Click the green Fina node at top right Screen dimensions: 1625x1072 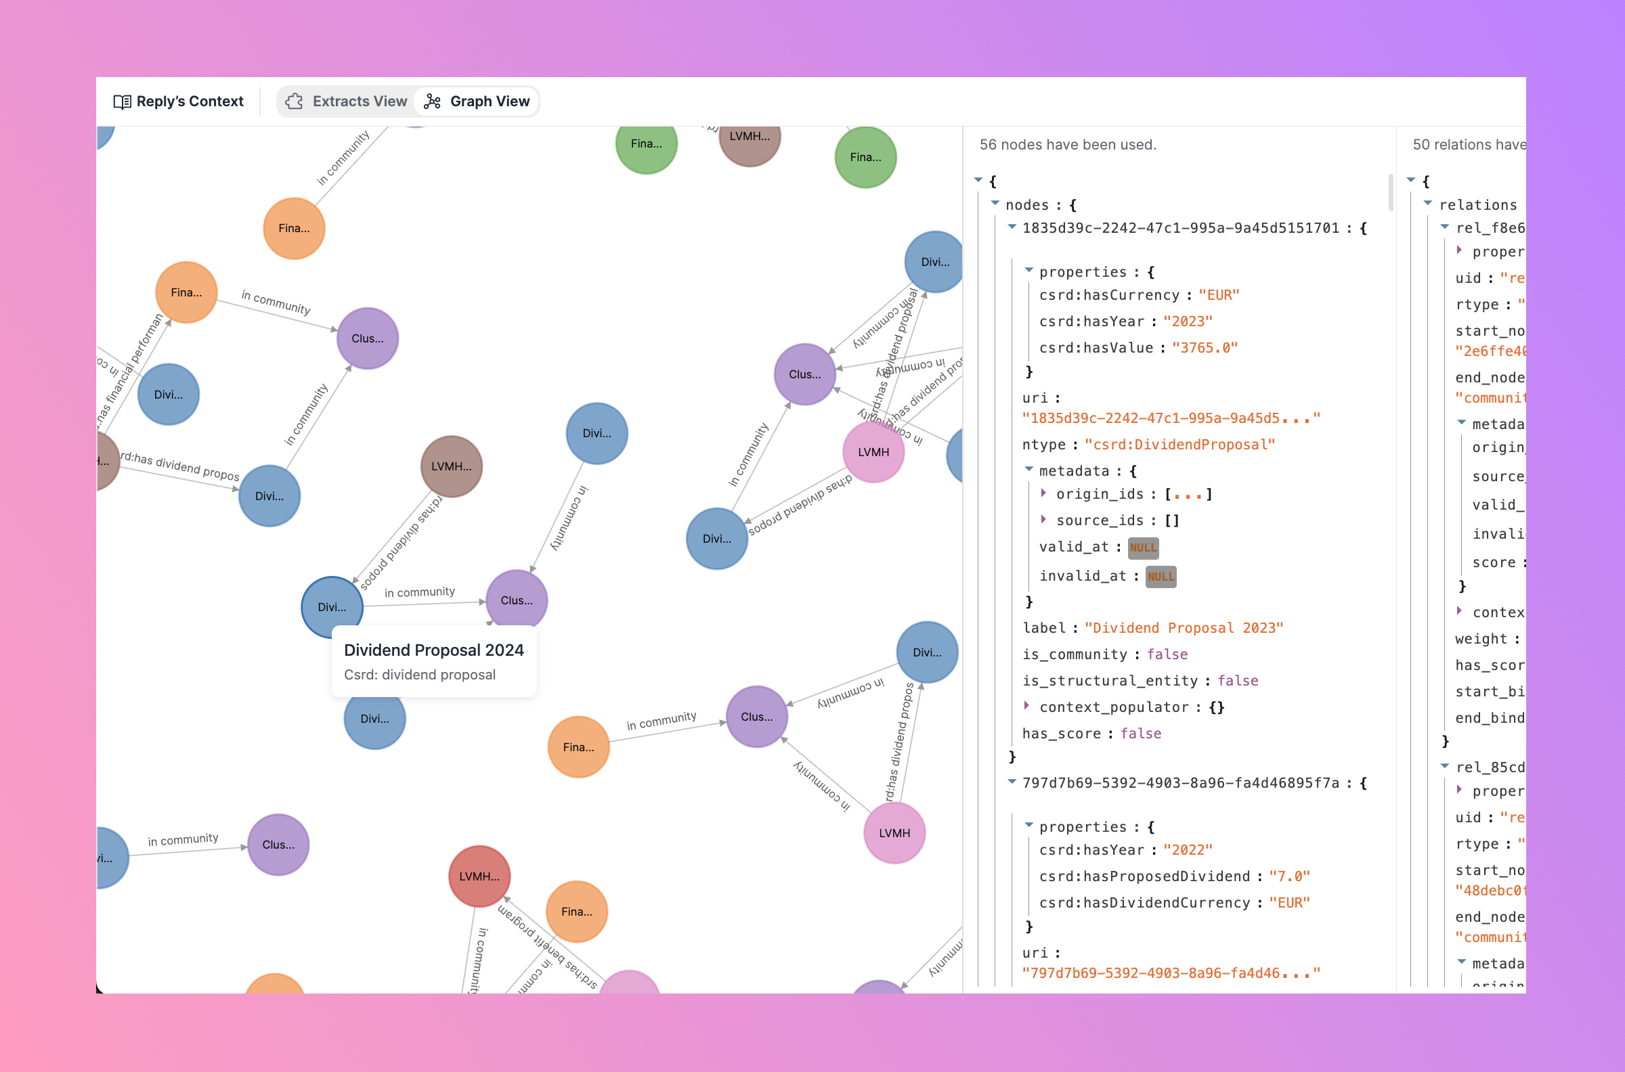(865, 157)
